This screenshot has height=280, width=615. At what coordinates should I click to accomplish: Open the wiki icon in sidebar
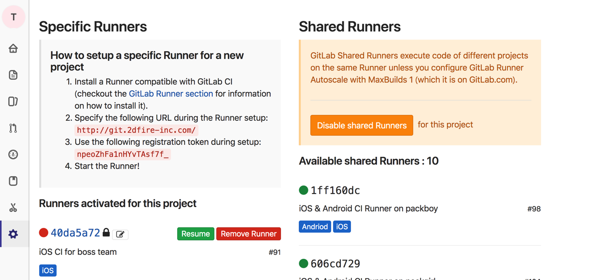14,181
